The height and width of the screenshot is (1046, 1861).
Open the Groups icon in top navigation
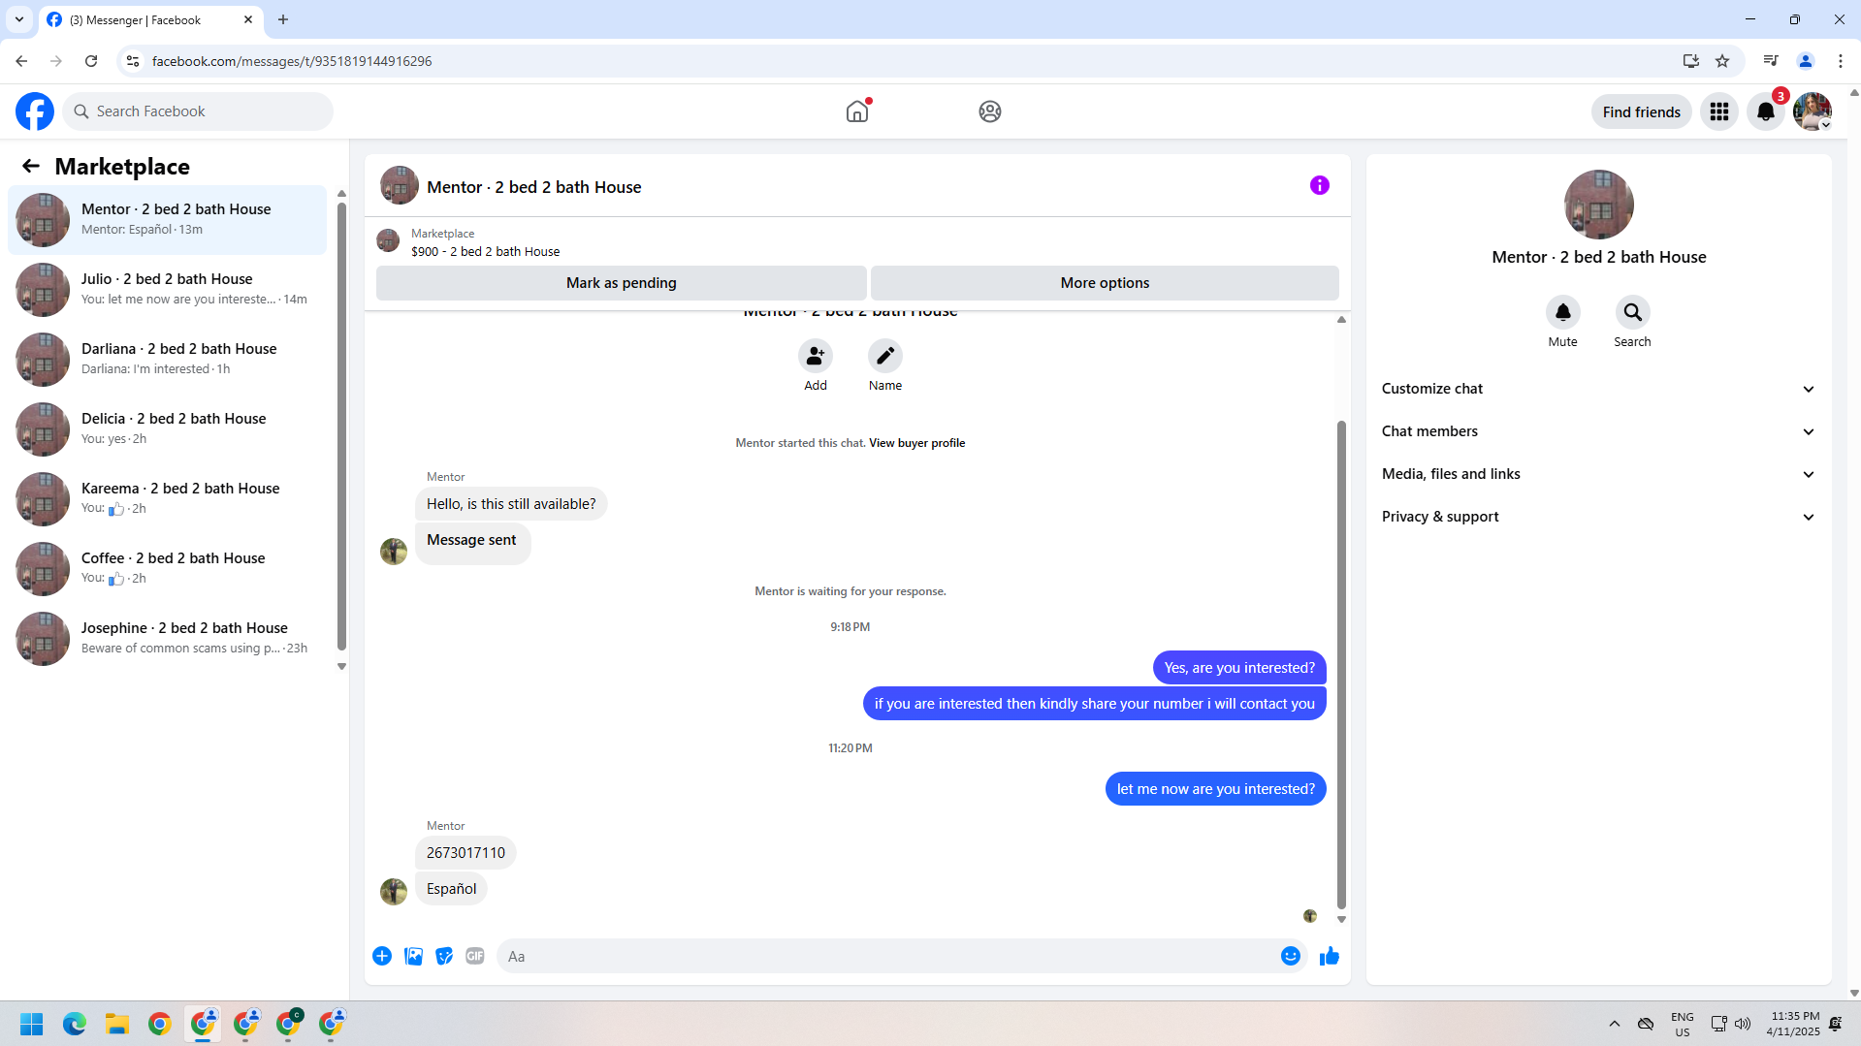(990, 111)
